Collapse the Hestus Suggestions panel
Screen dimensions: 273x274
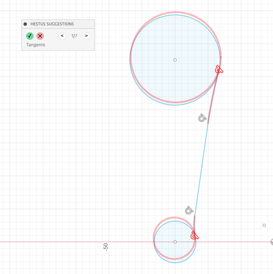point(25,24)
